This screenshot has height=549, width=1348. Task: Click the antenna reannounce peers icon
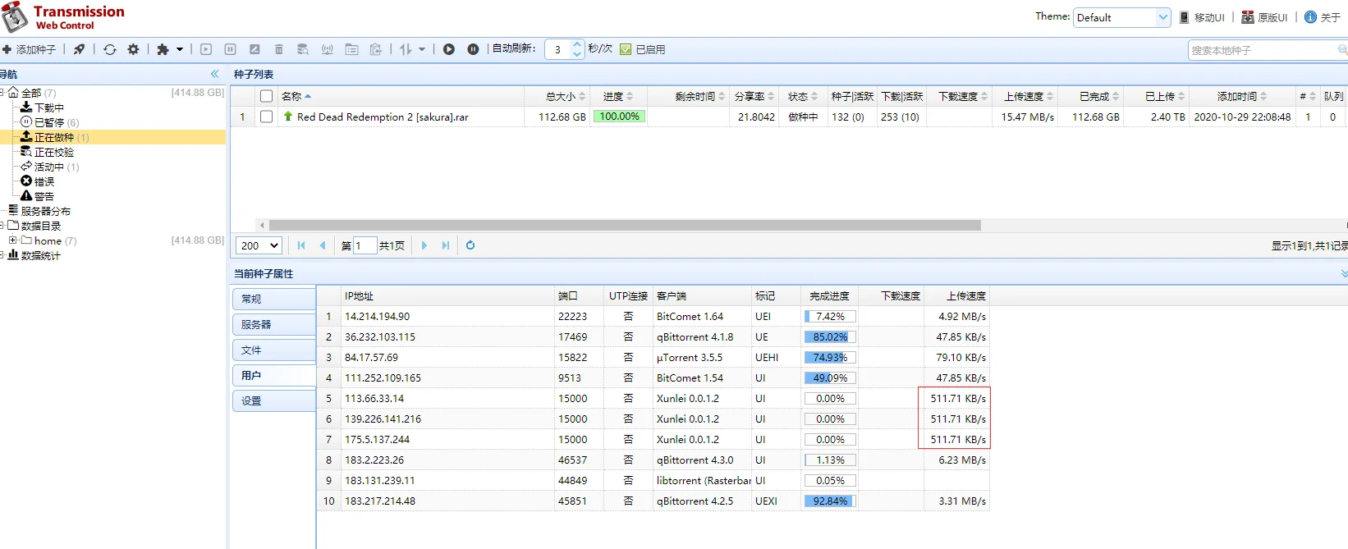pyautogui.click(x=328, y=49)
